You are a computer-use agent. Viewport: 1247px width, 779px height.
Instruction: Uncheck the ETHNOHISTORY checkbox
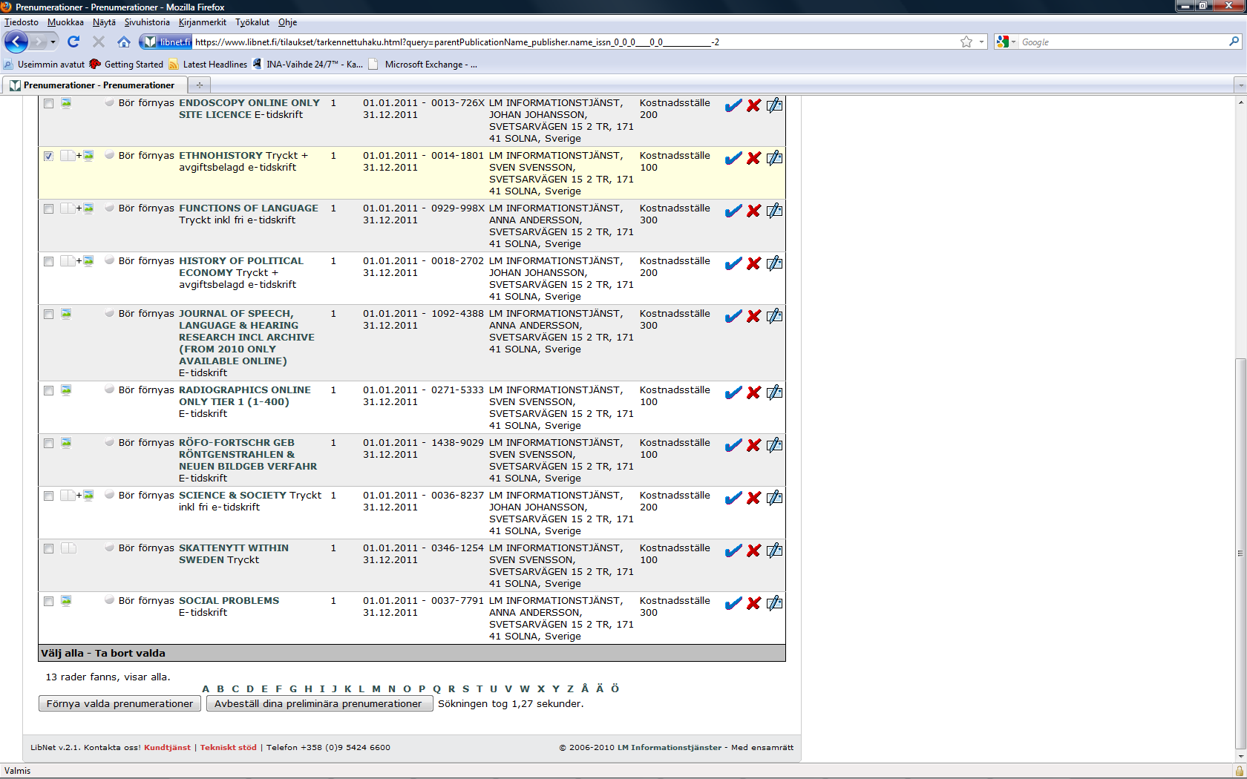tap(48, 157)
